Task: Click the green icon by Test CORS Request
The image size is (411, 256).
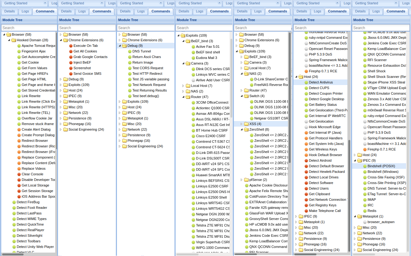Action: (x=130, y=68)
